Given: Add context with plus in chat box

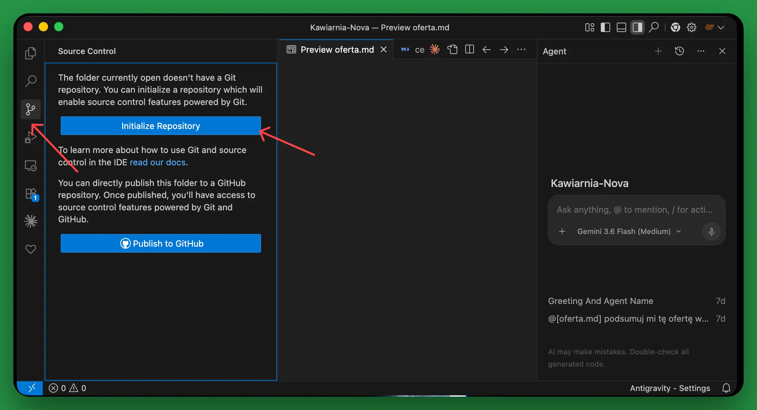Looking at the screenshot, I should (x=562, y=231).
